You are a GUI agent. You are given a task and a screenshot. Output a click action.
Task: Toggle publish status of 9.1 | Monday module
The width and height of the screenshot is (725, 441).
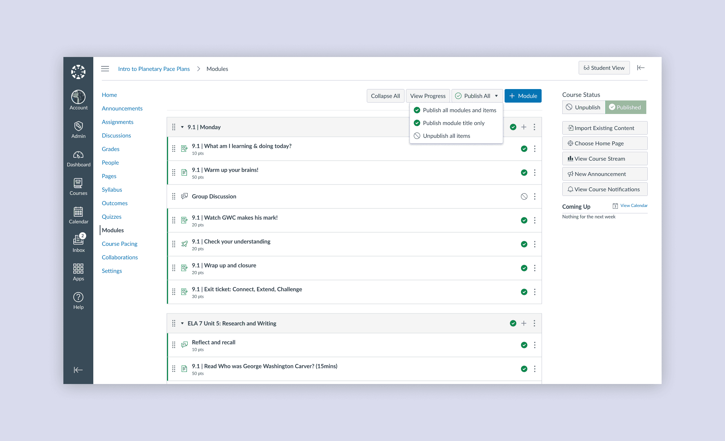513,127
